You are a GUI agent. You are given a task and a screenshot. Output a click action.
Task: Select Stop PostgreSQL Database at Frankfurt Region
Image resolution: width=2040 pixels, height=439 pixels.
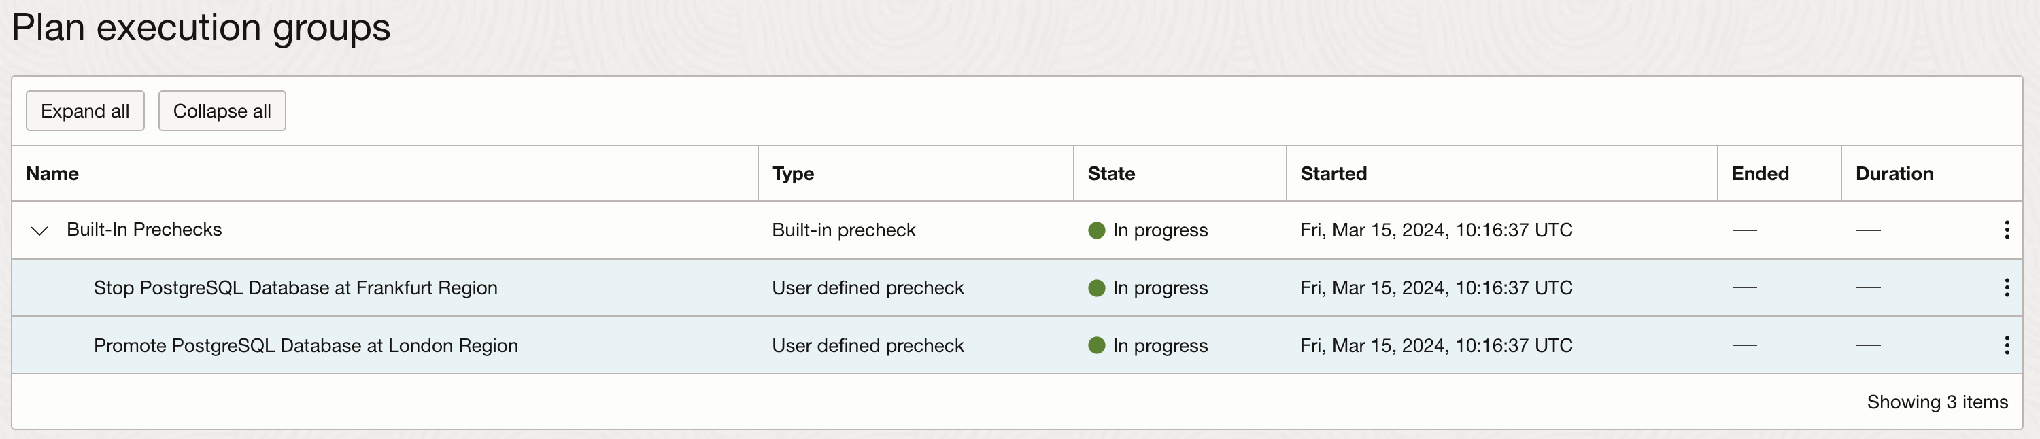[295, 288]
